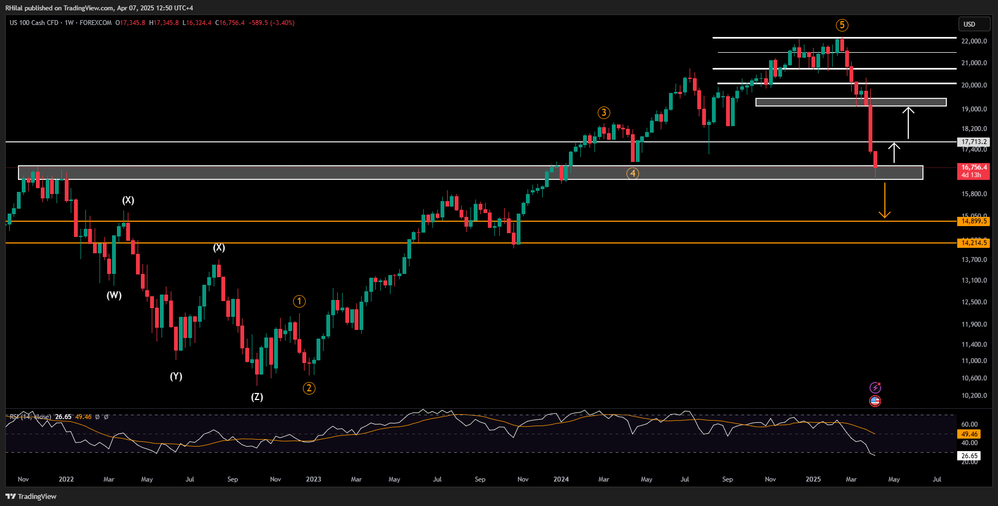Select the circled wave 4 marker
The width and height of the screenshot is (998, 506).
tap(633, 173)
